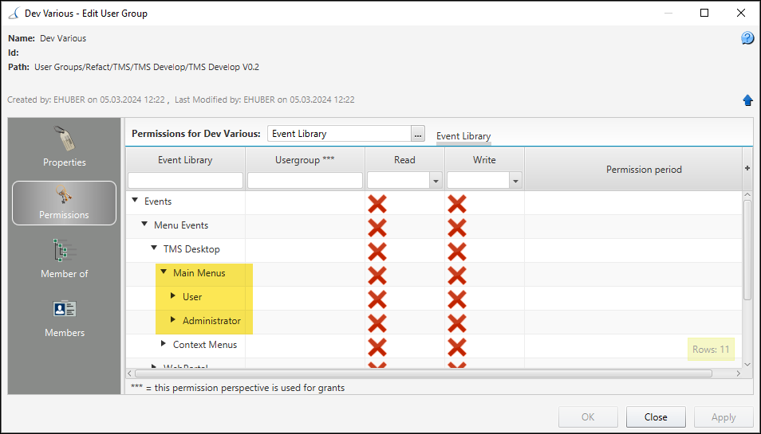Open the Members card icon

(64, 309)
